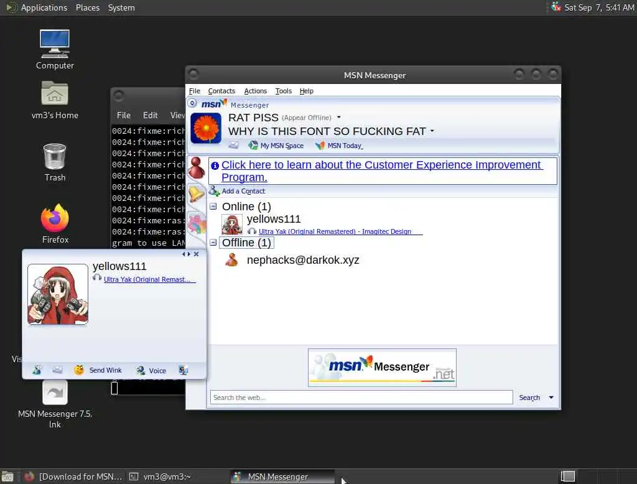Open the Help menu

tap(306, 91)
